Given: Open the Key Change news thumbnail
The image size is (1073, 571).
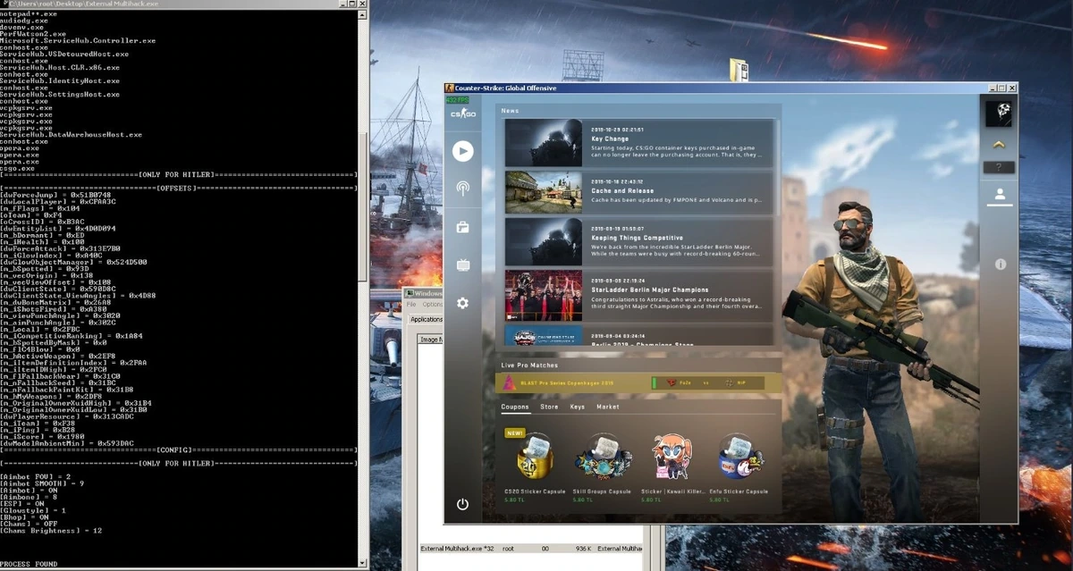Looking at the screenshot, I should (x=543, y=143).
